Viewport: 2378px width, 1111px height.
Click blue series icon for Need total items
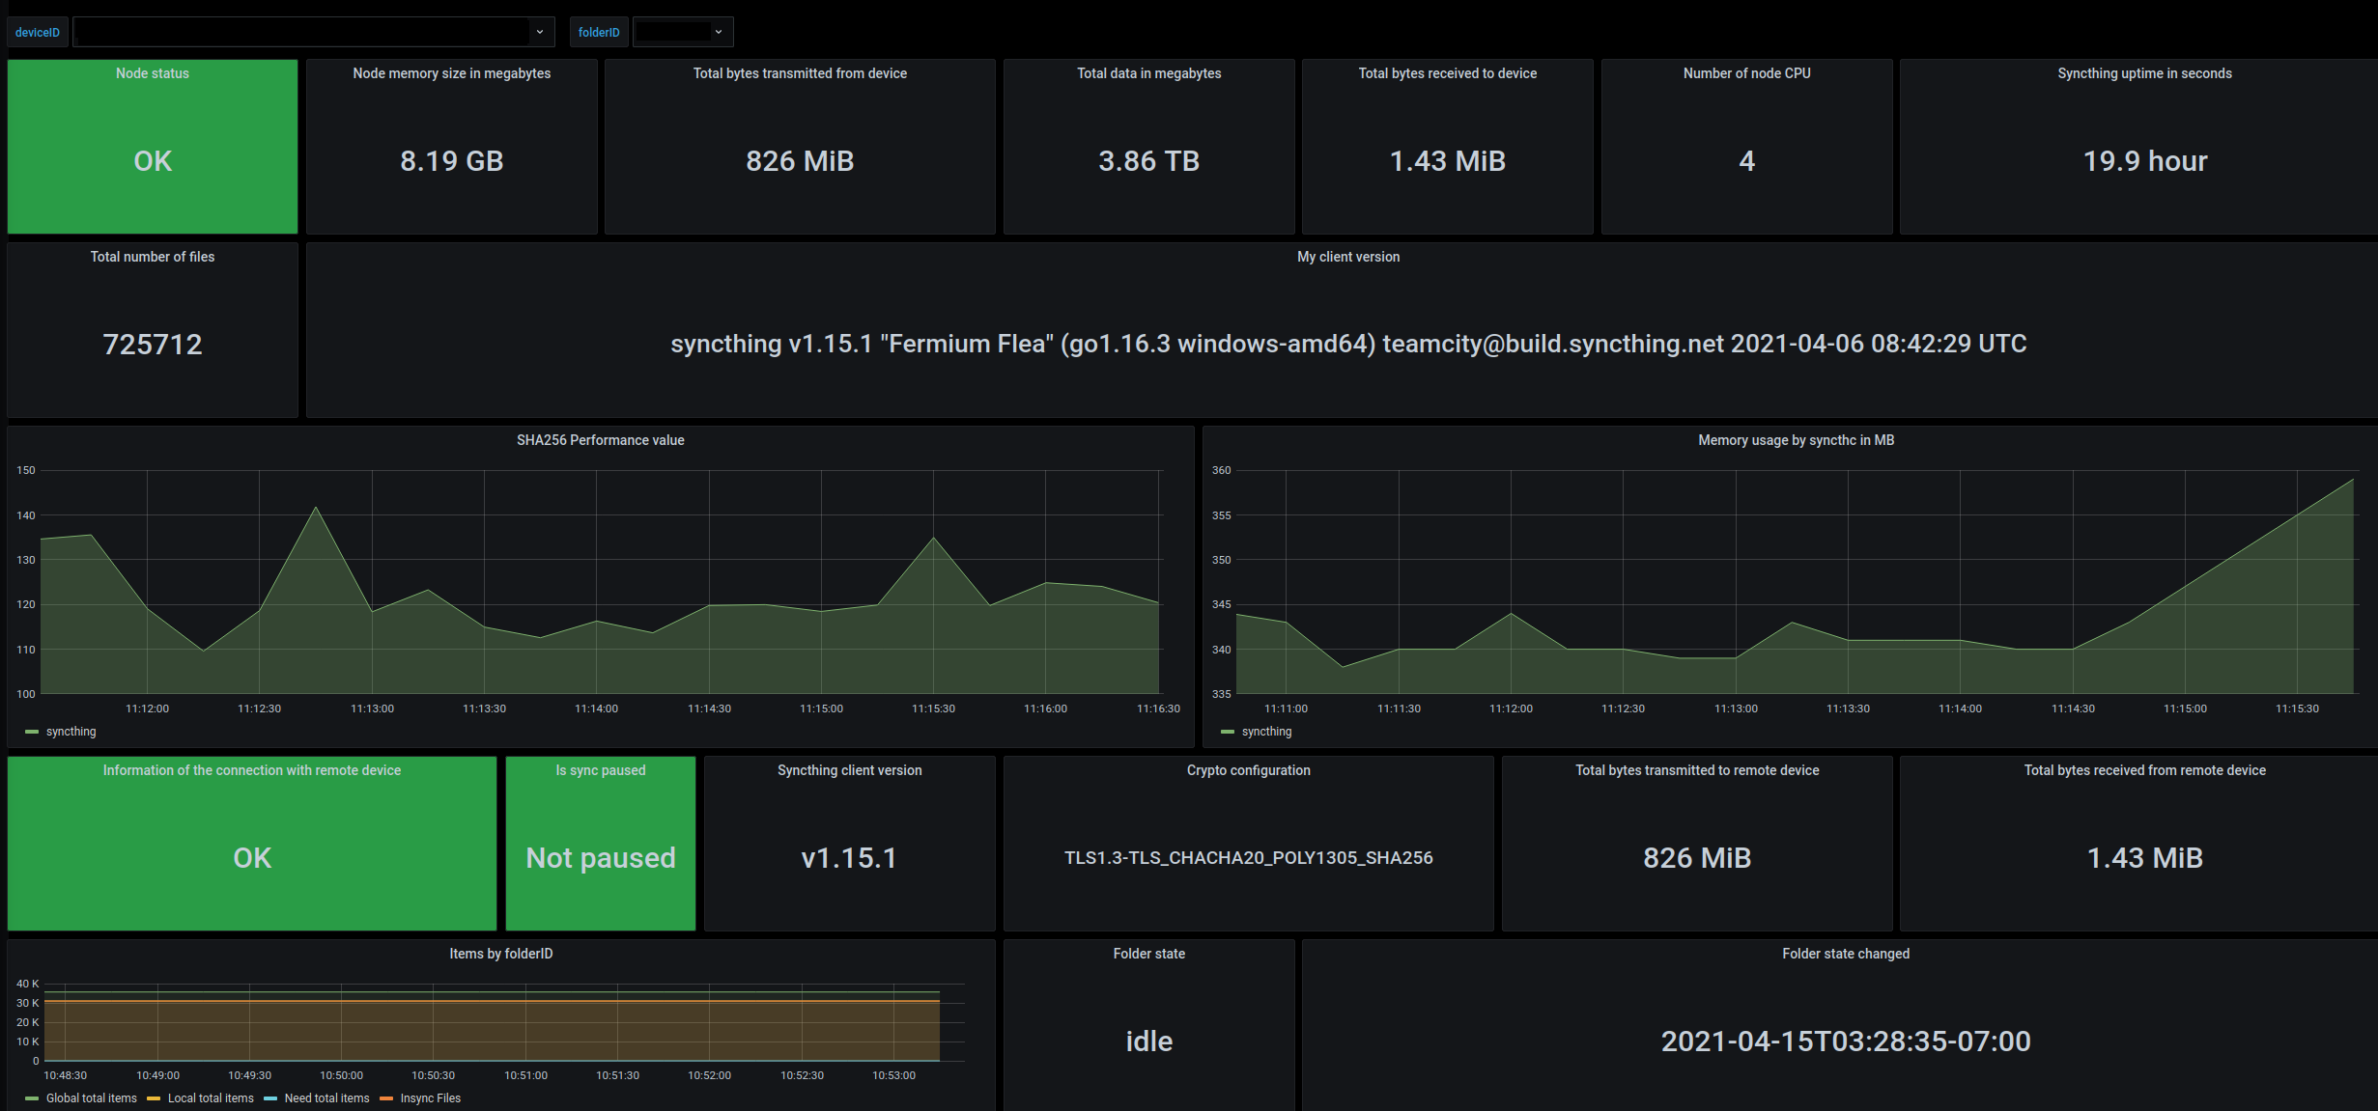tap(270, 1098)
